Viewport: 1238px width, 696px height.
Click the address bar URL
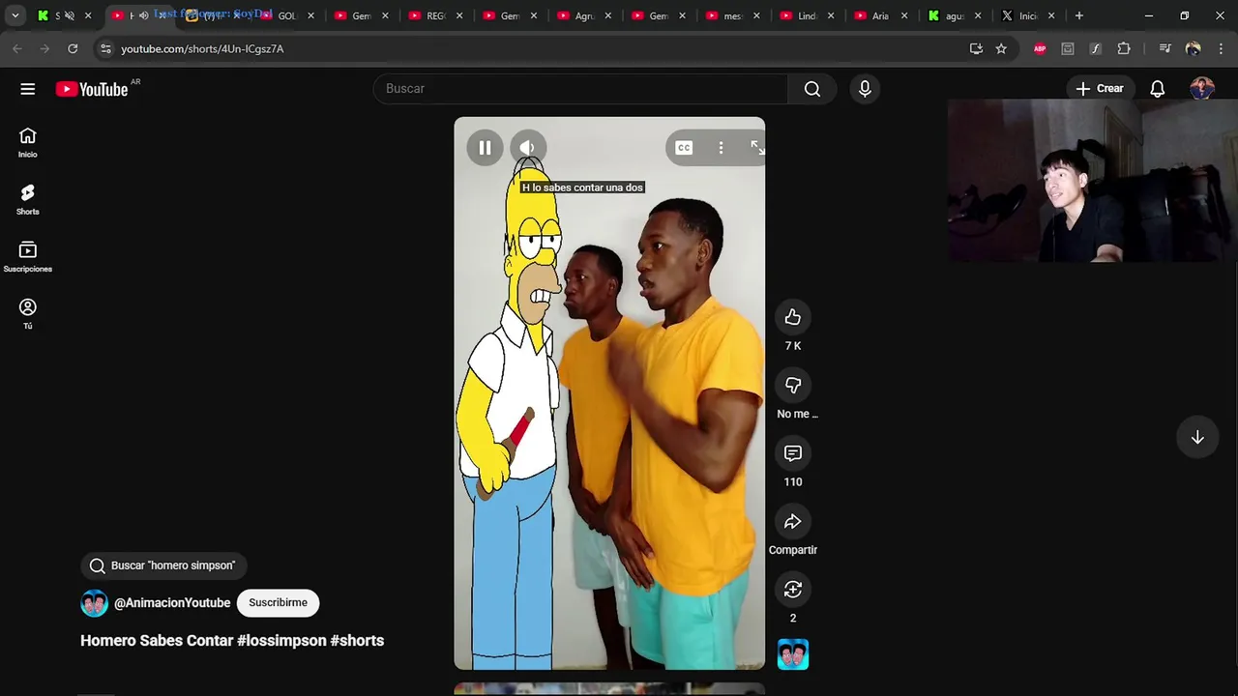[x=202, y=48]
